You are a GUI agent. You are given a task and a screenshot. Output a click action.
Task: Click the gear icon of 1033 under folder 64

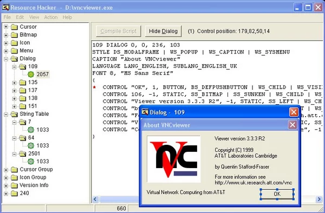pos(31,145)
